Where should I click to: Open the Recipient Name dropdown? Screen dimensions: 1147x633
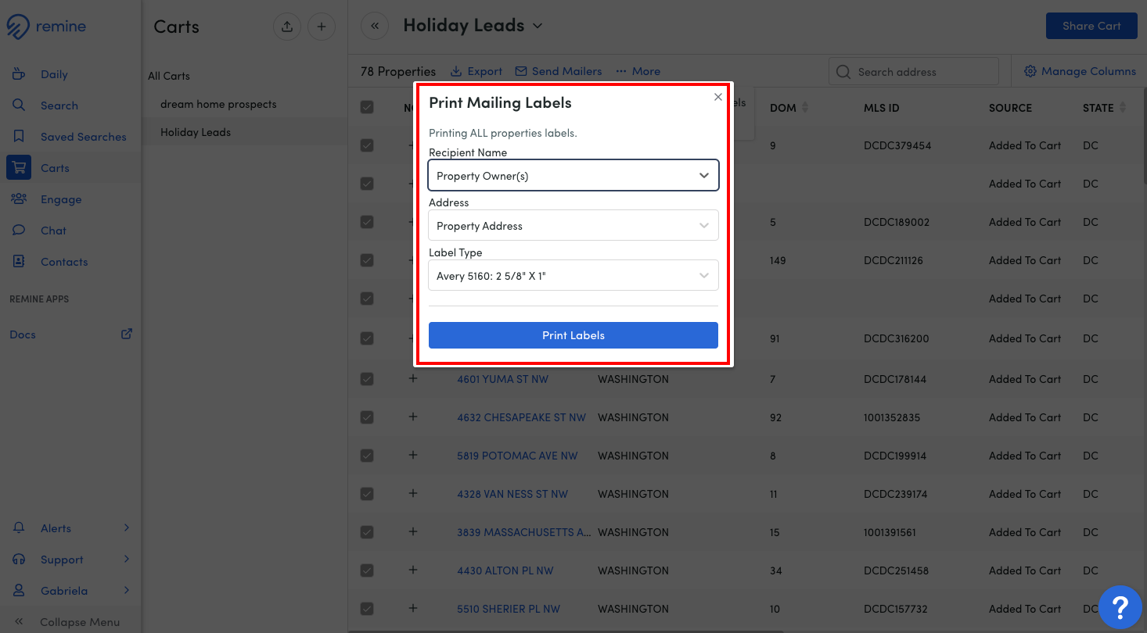[573, 176]
